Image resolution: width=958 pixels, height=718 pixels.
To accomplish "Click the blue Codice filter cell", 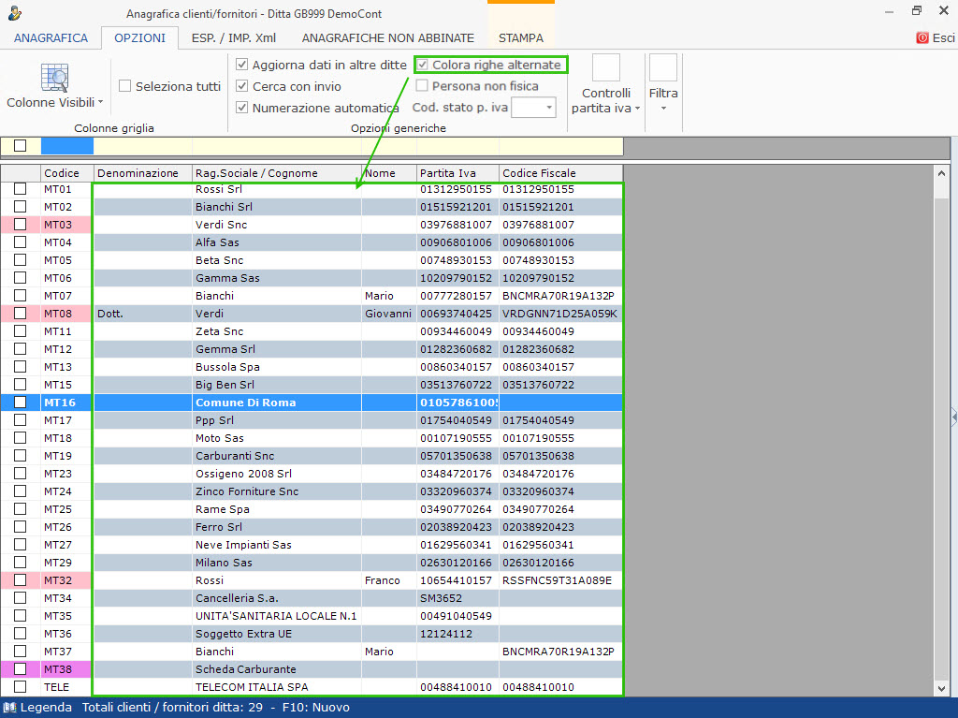I will point(67,145).
